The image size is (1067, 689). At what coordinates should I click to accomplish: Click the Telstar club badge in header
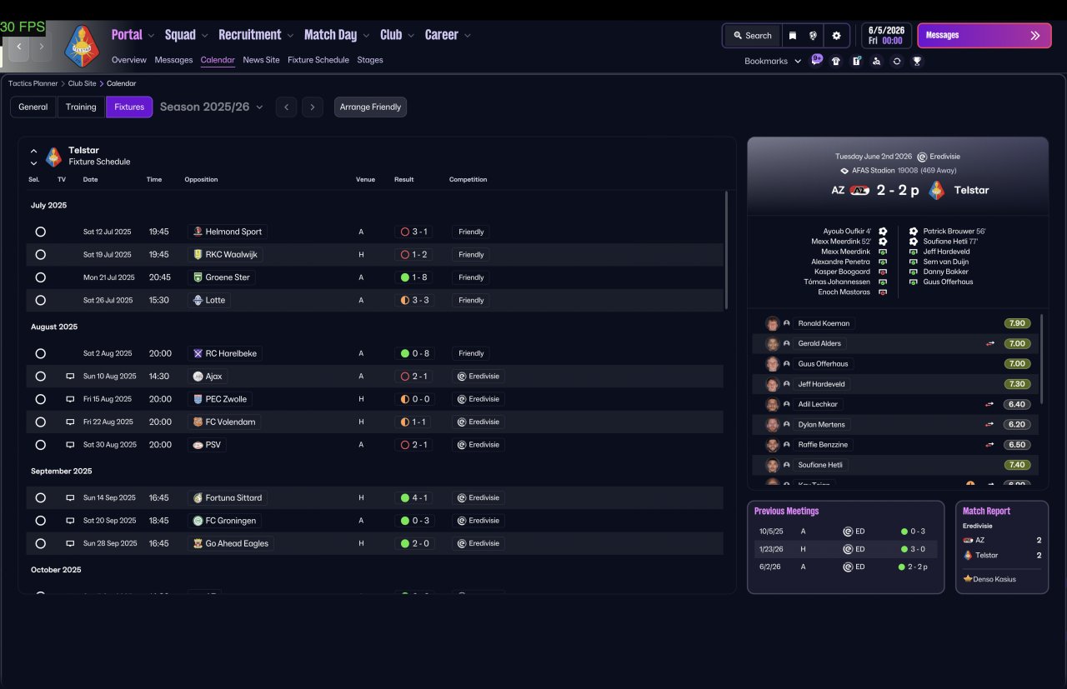[82, 46]
